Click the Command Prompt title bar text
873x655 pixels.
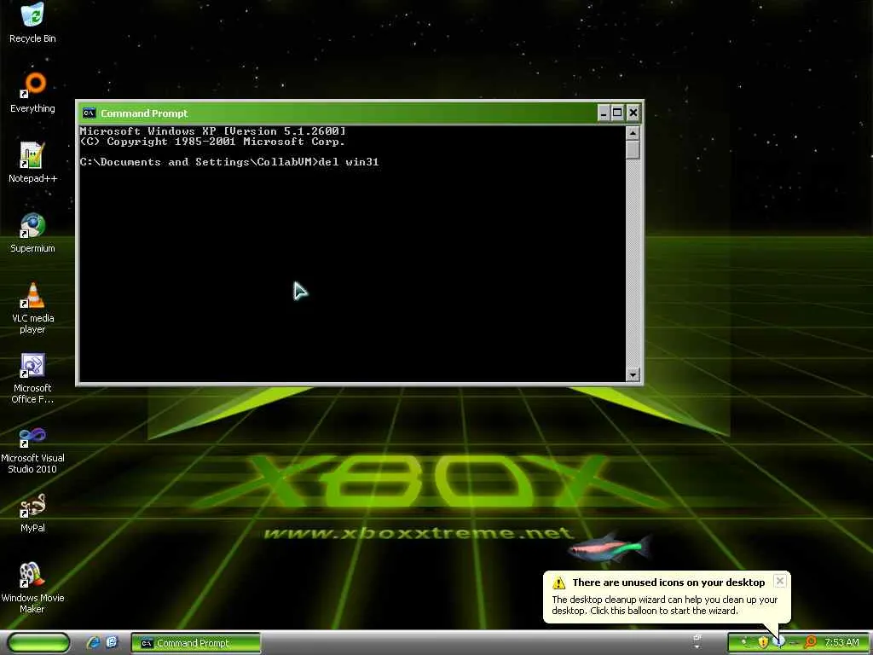[x=144, y=113]
